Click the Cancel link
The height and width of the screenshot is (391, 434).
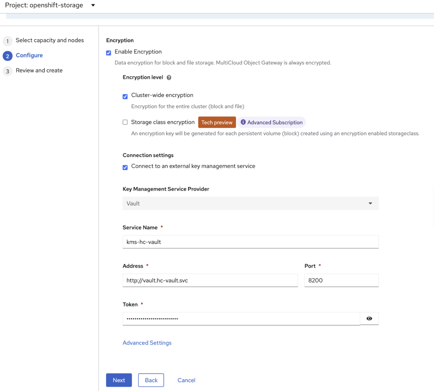186,380
